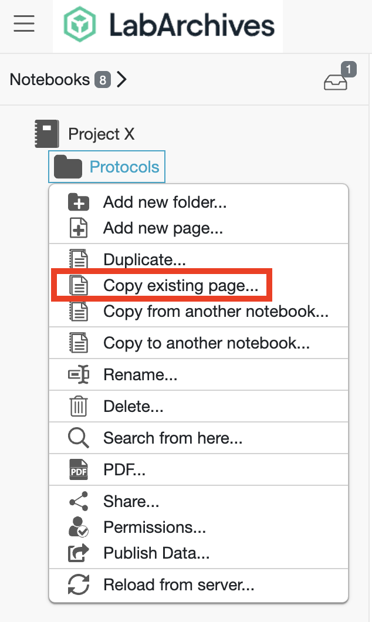Screen dimensions: 372x622
Task: Select the Duplicate page icon
Action: (x=79, y=259)
